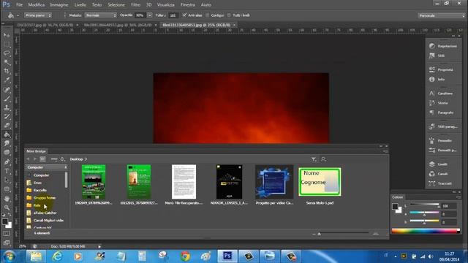468x263 pixels.
Task: Select the Pen tool
Action: click(7, 162)
